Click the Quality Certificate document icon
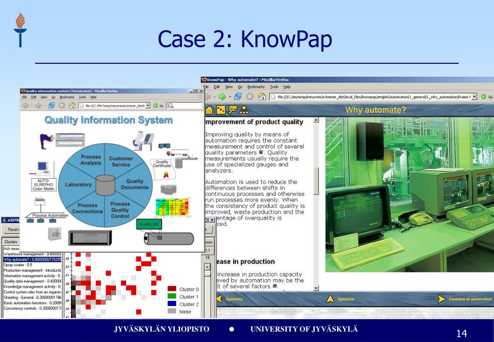Image resolution: width=494 pixels, height=342 pixels. (x=163, y=169)
